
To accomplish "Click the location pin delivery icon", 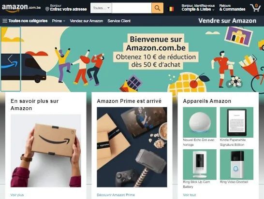I will [47, 9].
